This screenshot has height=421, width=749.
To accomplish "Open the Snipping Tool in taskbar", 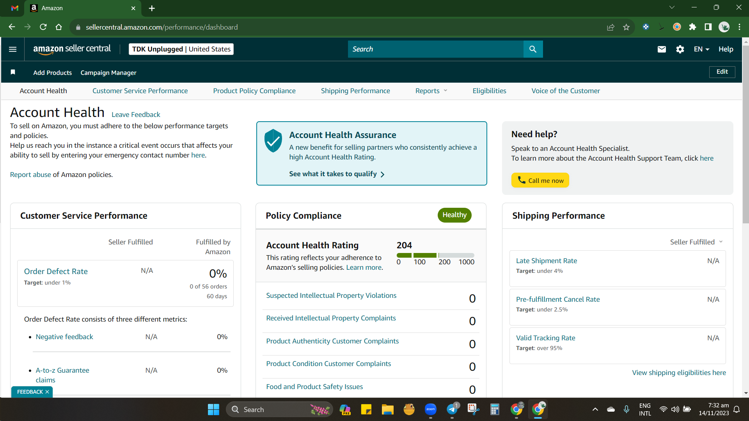I will [x=473, y=409].
